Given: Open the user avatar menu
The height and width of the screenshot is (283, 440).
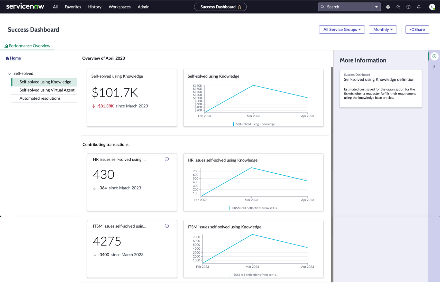Looking at the screenshot, I should [432, 7].
